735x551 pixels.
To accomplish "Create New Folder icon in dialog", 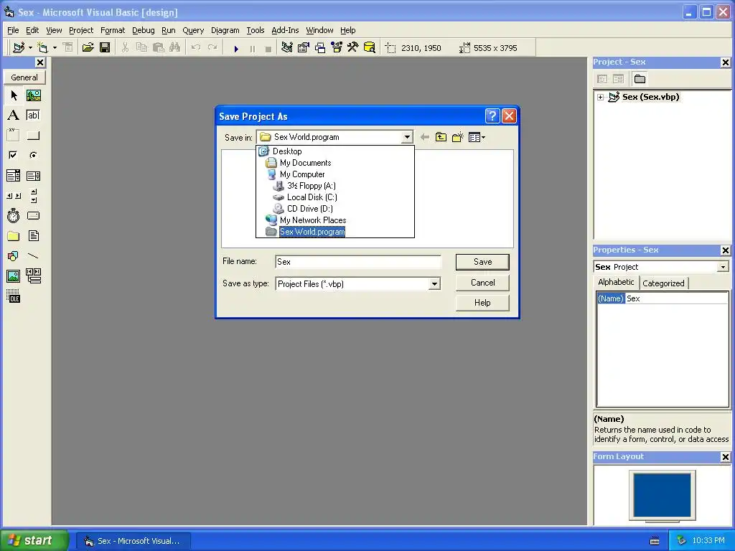I will (457, 137).
